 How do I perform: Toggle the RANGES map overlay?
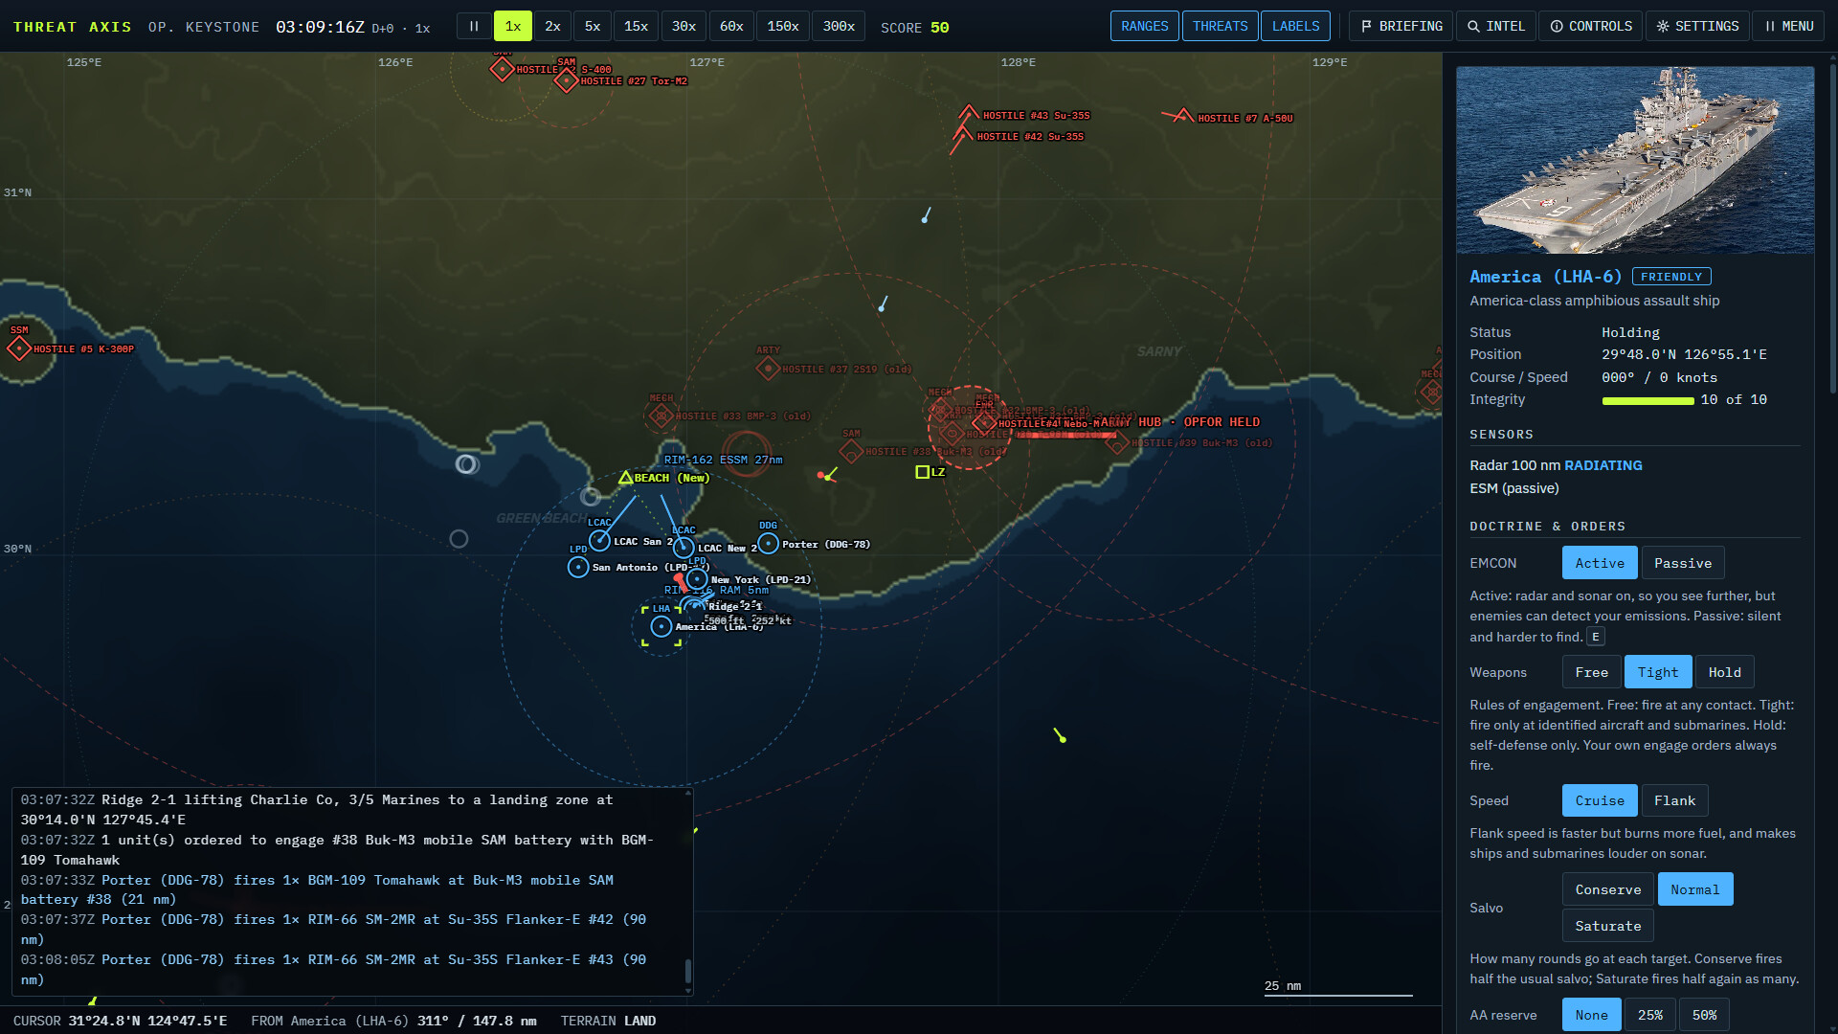[x=1145, y=27]
